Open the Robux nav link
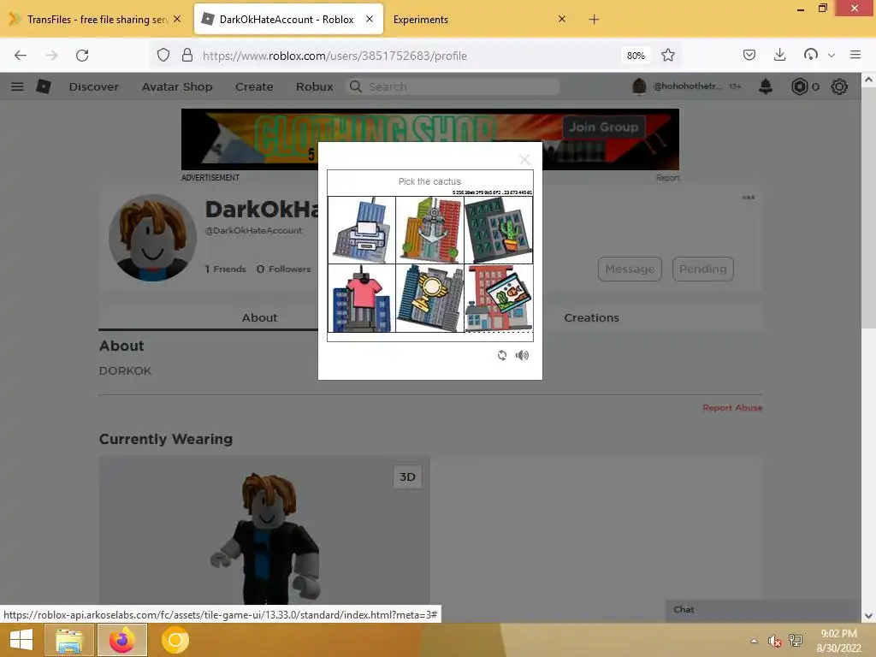The image size is (876, 657). pyautogui.click(x=314, y=86)
